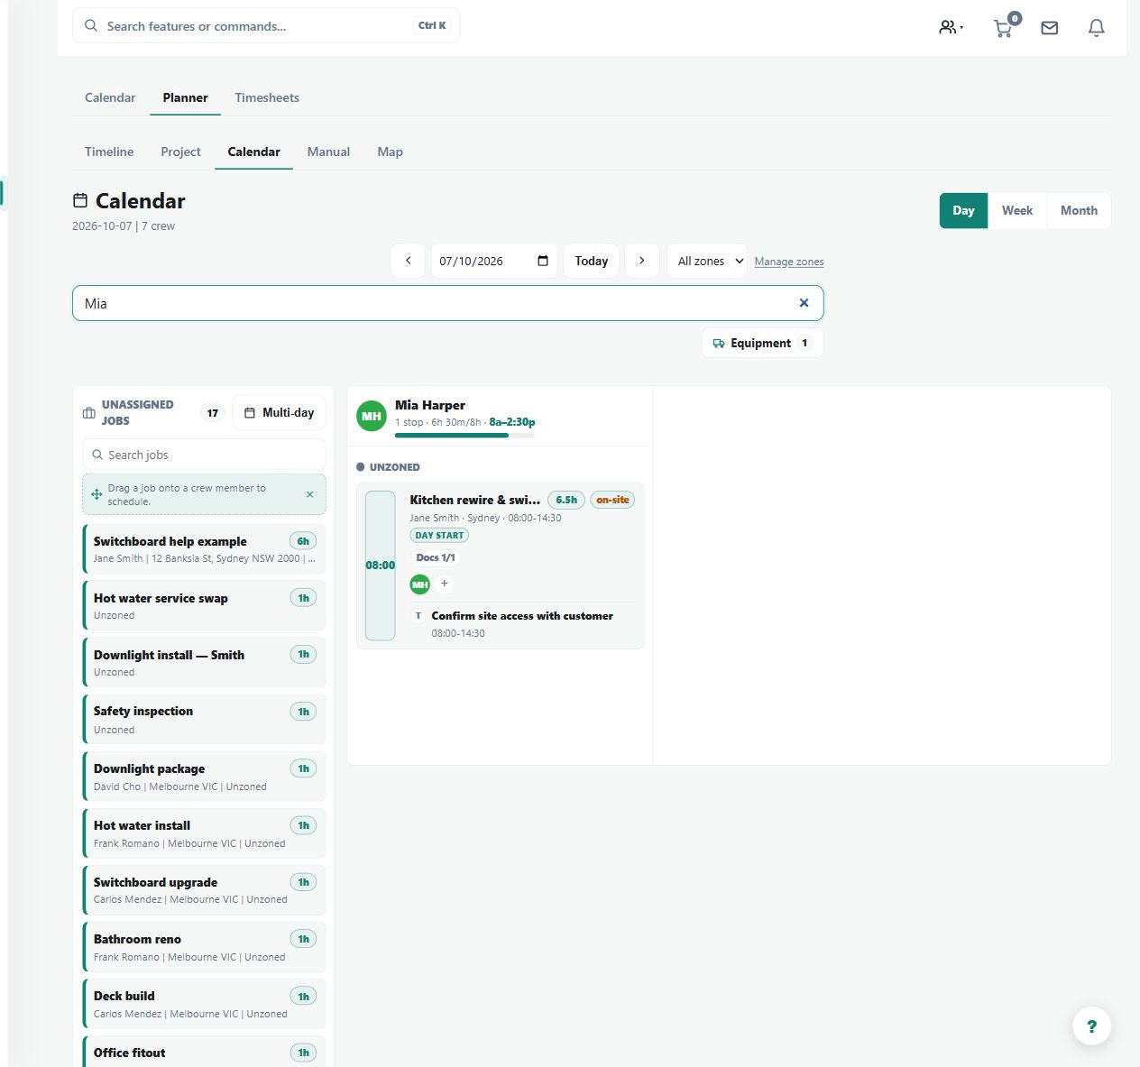1140x1067 pixels.
Task: Toggle Multi-day jobs view
Action: 279,412
